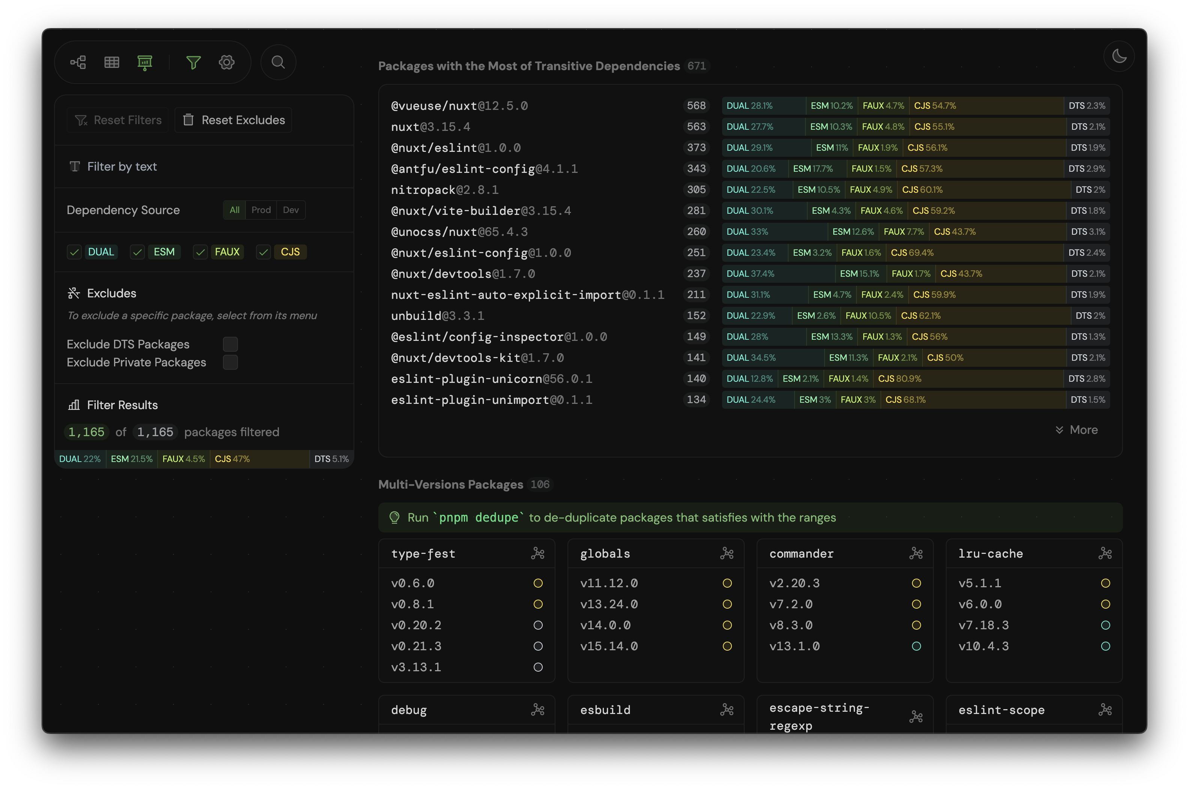Expand the list with More
This screenshot has width=1189, height=789.
point(1077,430)
